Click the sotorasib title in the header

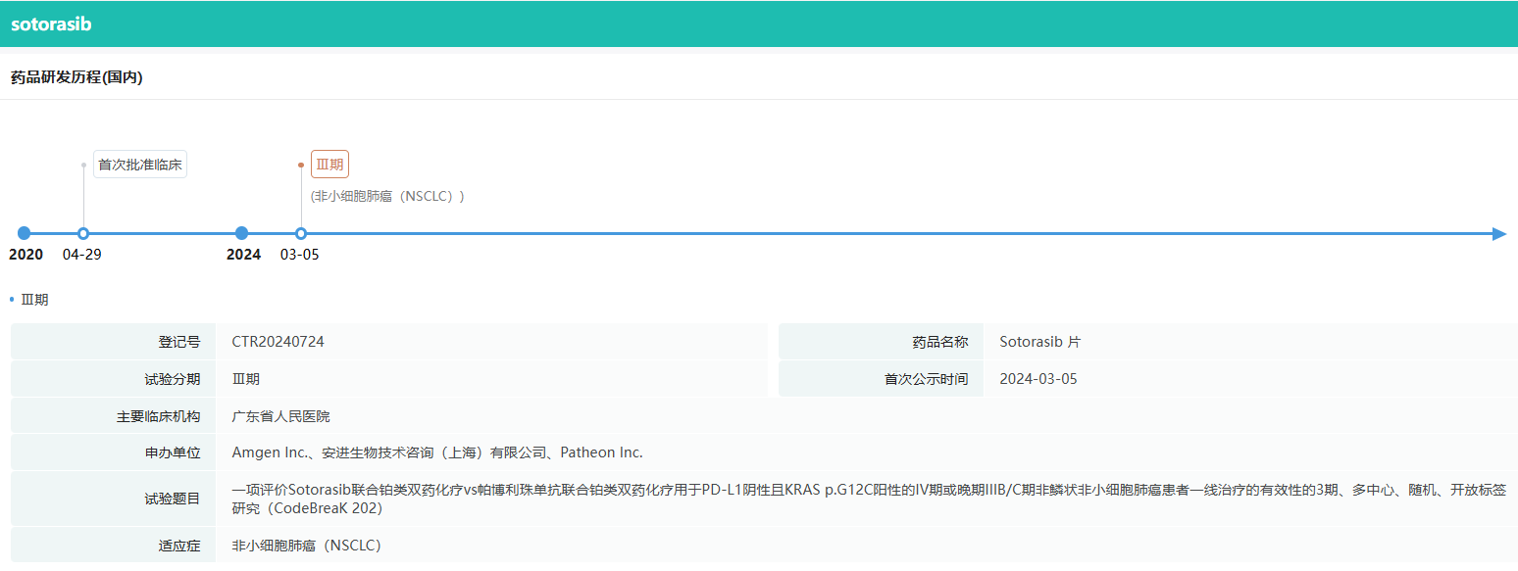click(x=51, y=24)
